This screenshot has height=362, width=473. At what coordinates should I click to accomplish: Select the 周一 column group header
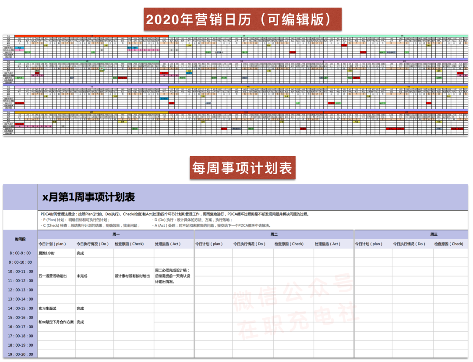pyautogui.click(x=115, y=234)
